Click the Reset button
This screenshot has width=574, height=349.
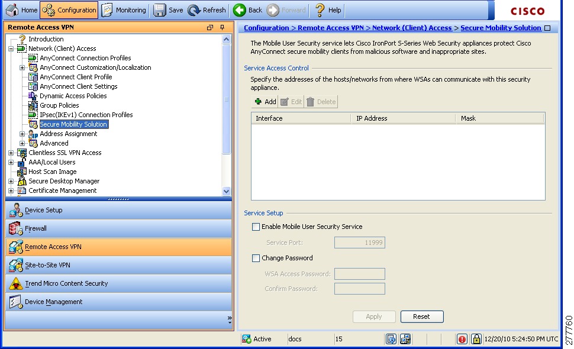[x=422, y=317]
